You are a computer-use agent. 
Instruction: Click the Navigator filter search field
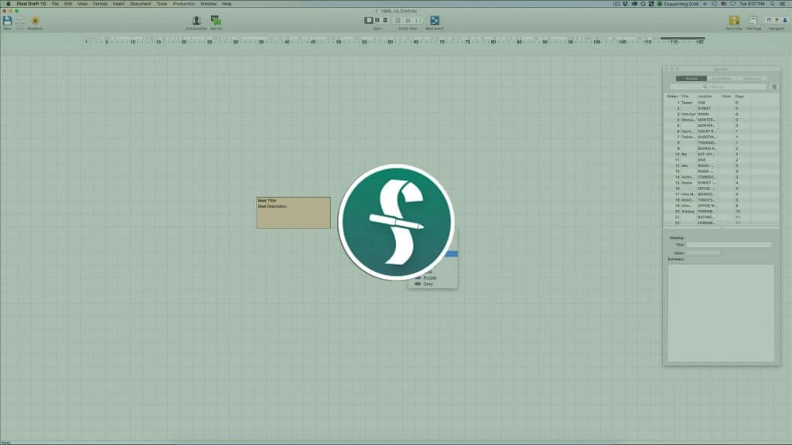[718, 87]
